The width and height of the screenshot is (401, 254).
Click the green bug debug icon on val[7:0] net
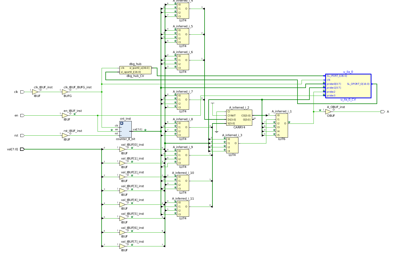145,130
